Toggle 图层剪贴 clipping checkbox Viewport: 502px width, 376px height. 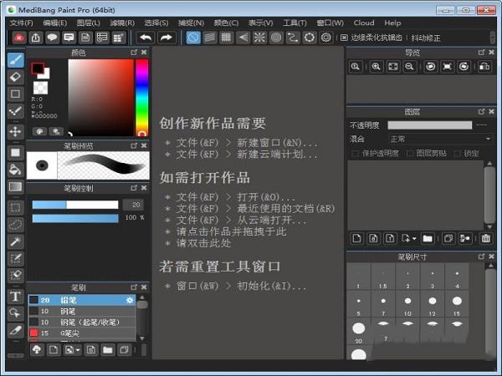[410, 154]
